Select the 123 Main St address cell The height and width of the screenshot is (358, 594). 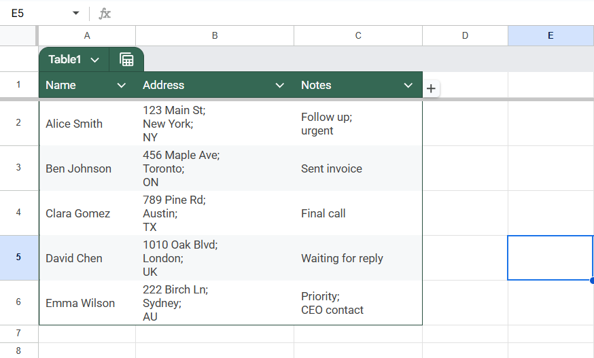[215, 124]
